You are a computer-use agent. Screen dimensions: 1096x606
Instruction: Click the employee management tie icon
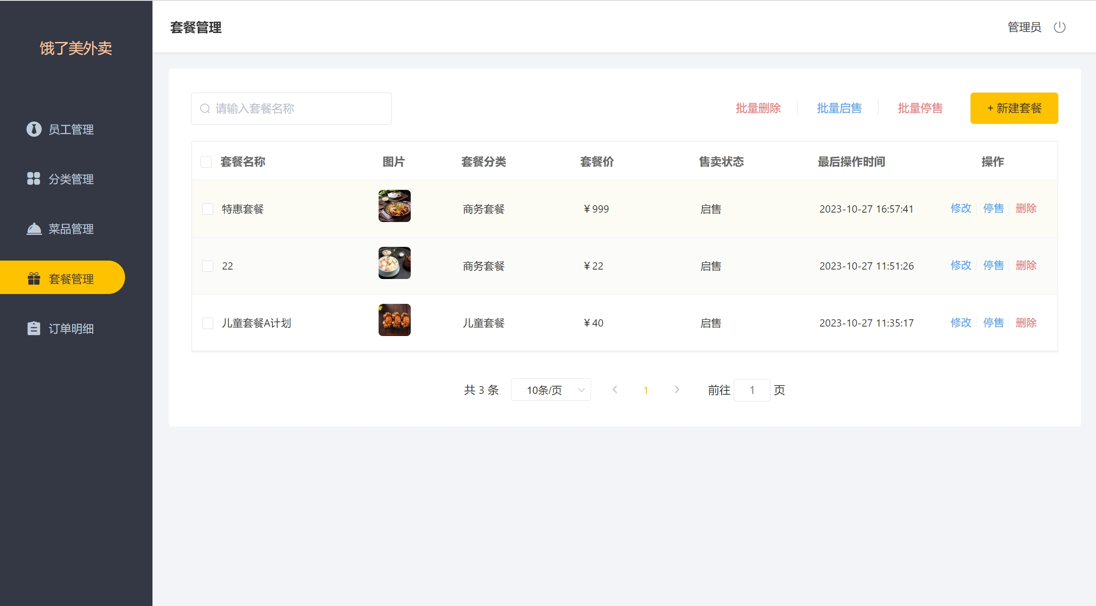click(x=34, y=129)
